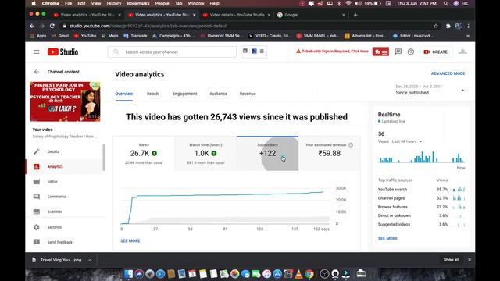
Task: Click Send feedback in the sidebar
Action: pos(59,242)
